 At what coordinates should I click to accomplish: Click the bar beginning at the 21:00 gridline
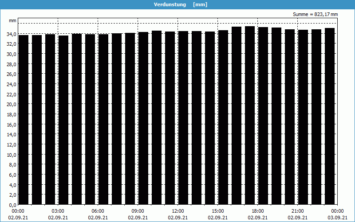303,117
